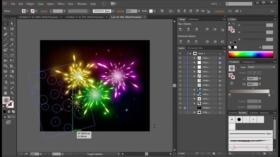
Task: Click Locate Object icon in Layers panel footer
Action: (197, 153)
